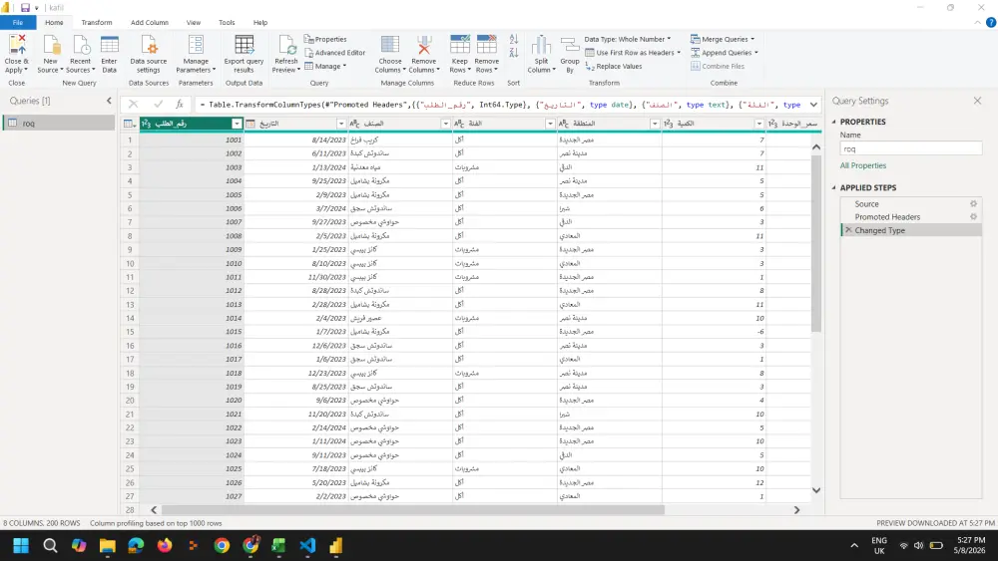Screen dimensions: 998x561
Task: Open the Windows Start menu
Action: [21, 546]
